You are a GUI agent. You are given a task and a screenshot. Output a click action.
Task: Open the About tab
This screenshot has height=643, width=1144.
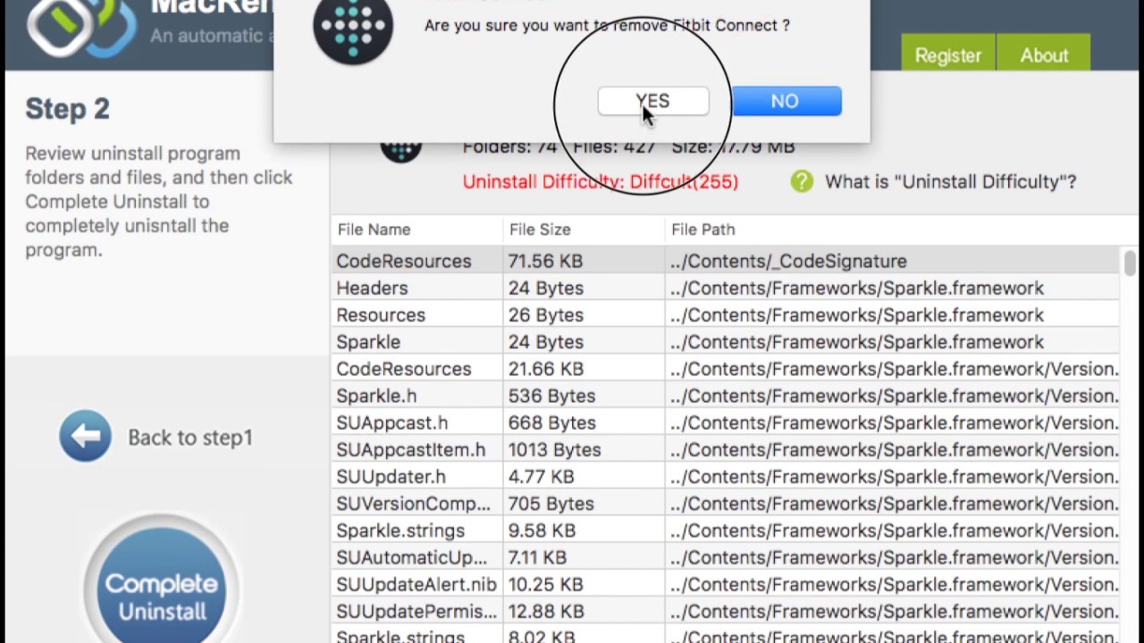(1044, 55)
